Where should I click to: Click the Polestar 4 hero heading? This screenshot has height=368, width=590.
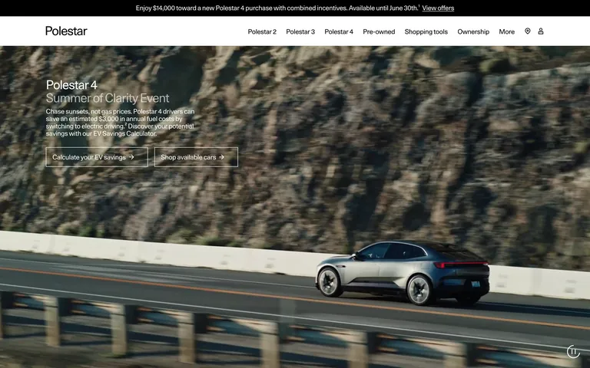(x=71, y=85)
